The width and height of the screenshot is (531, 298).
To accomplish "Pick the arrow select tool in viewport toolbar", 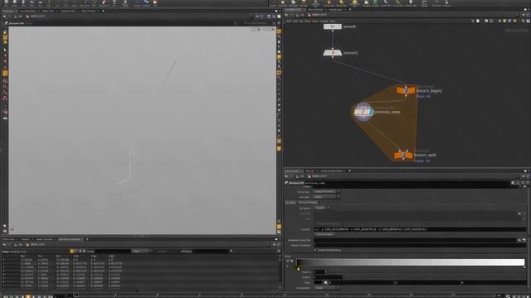I will click(x=5, y=50).
